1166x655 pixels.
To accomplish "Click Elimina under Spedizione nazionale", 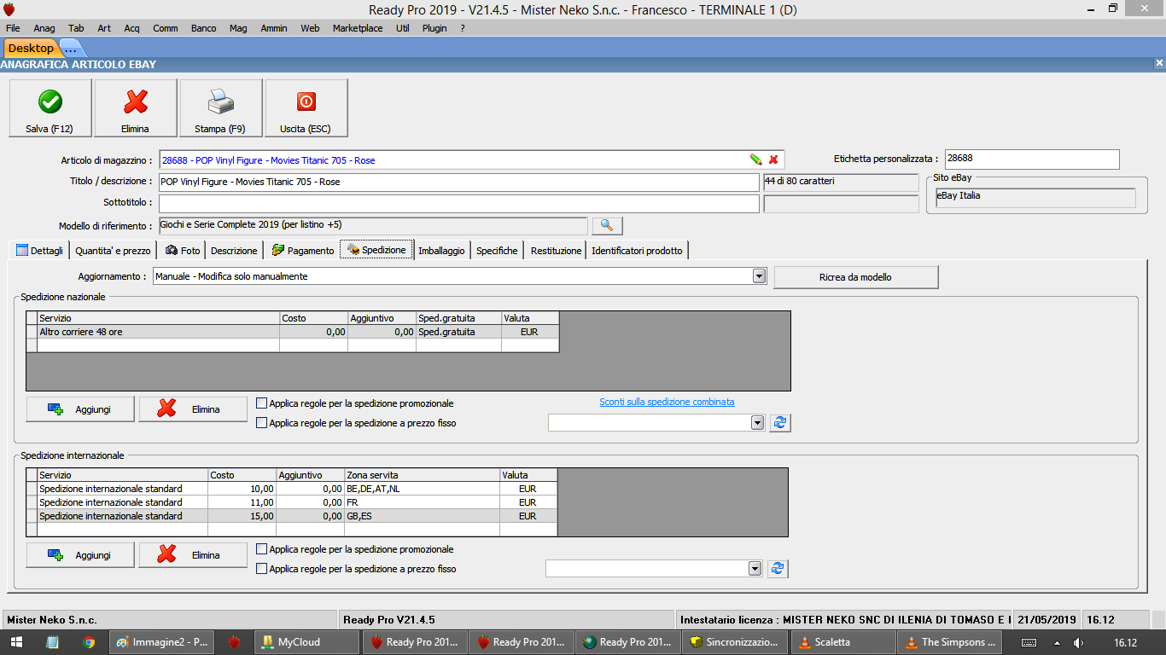I will (x=193, y=409).
